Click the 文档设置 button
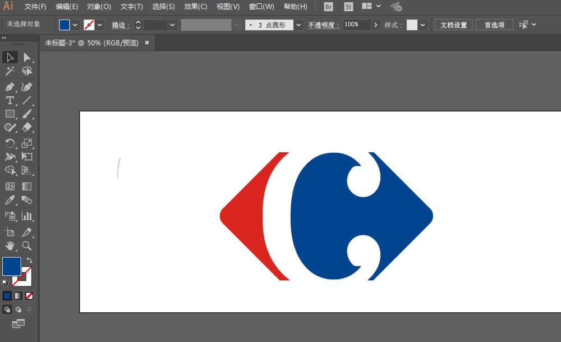 point(452,25)
